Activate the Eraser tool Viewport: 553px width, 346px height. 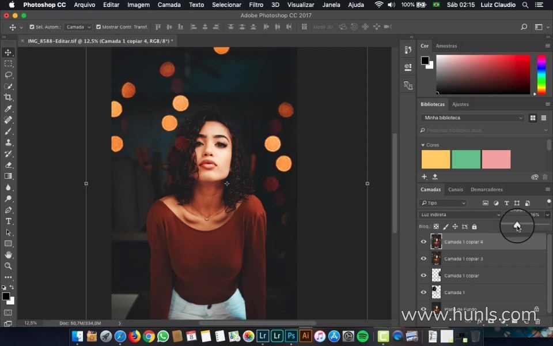(9, 165)
